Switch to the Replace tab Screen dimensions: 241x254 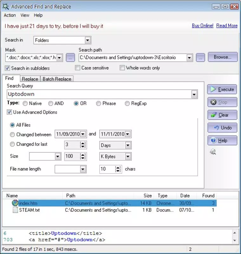click(30, 79)
